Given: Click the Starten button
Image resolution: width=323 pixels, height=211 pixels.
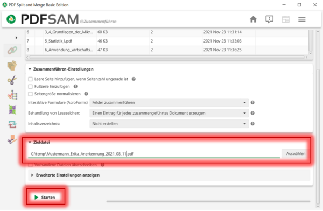Looking at the screenshot, I should coord(45,197).
